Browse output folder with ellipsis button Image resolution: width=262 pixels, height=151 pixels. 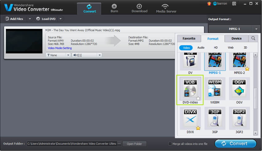click(x=119, y=144)
